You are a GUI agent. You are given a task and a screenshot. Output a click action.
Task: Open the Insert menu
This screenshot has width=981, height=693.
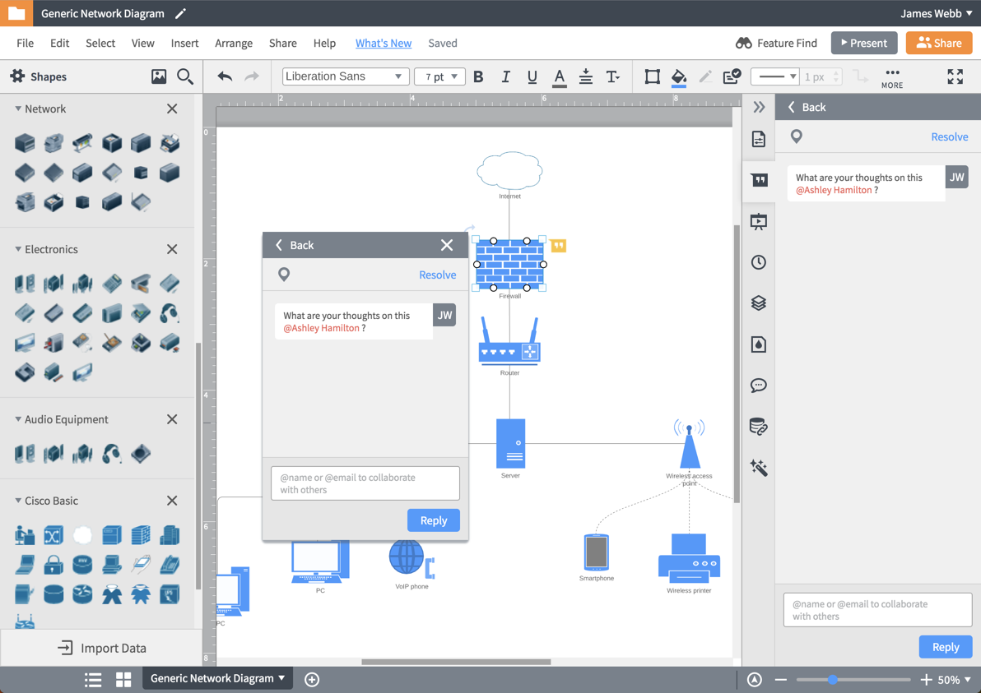(184, 43)
